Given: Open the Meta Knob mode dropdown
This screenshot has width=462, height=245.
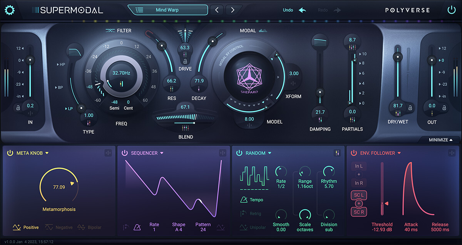Looking at the screenshot, I should pyautogui.click(x=46, y=153).
